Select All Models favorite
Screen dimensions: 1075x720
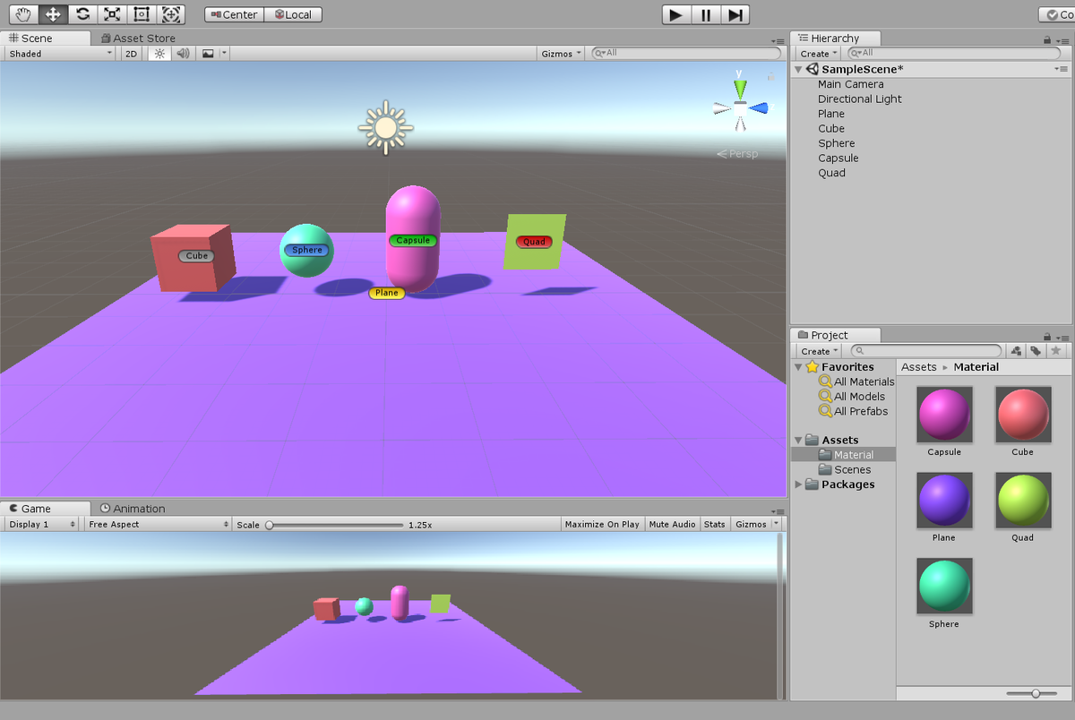pyautogui.click(x=852, y=397)
